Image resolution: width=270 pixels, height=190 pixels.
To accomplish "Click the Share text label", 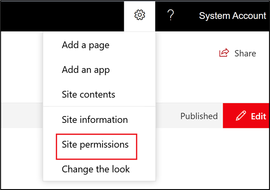I will 245,54.
